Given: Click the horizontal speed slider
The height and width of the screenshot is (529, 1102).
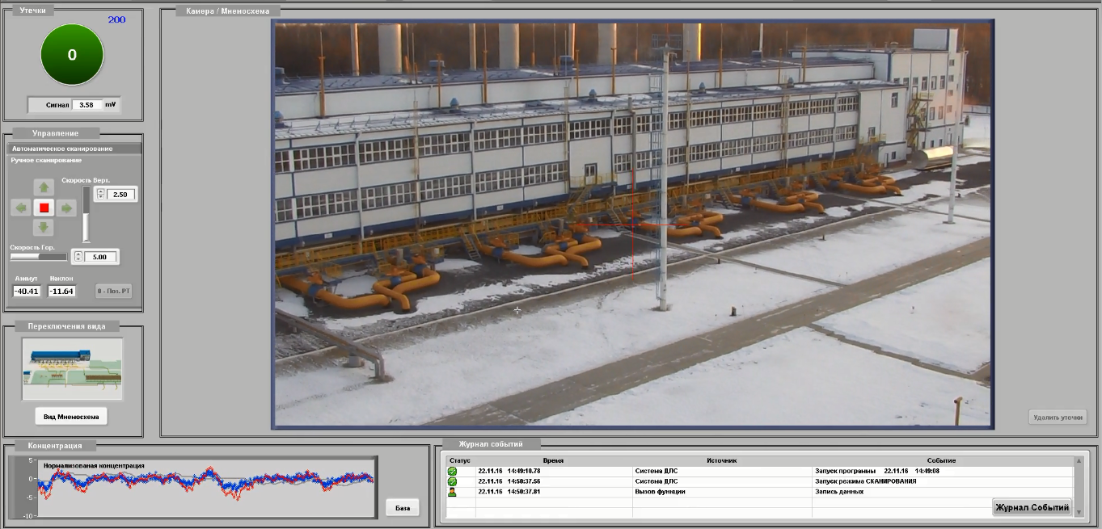Looking at the screenshot, I should 37,257.
